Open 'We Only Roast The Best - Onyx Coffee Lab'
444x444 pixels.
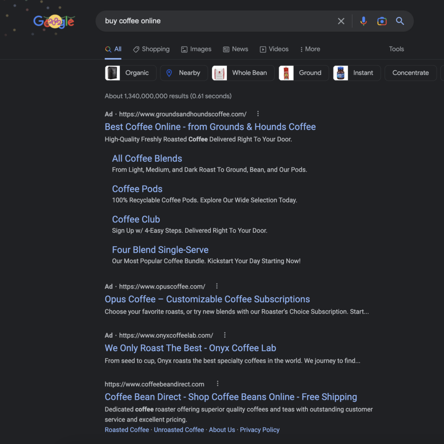pyautogui.click(x=190, y=348)
